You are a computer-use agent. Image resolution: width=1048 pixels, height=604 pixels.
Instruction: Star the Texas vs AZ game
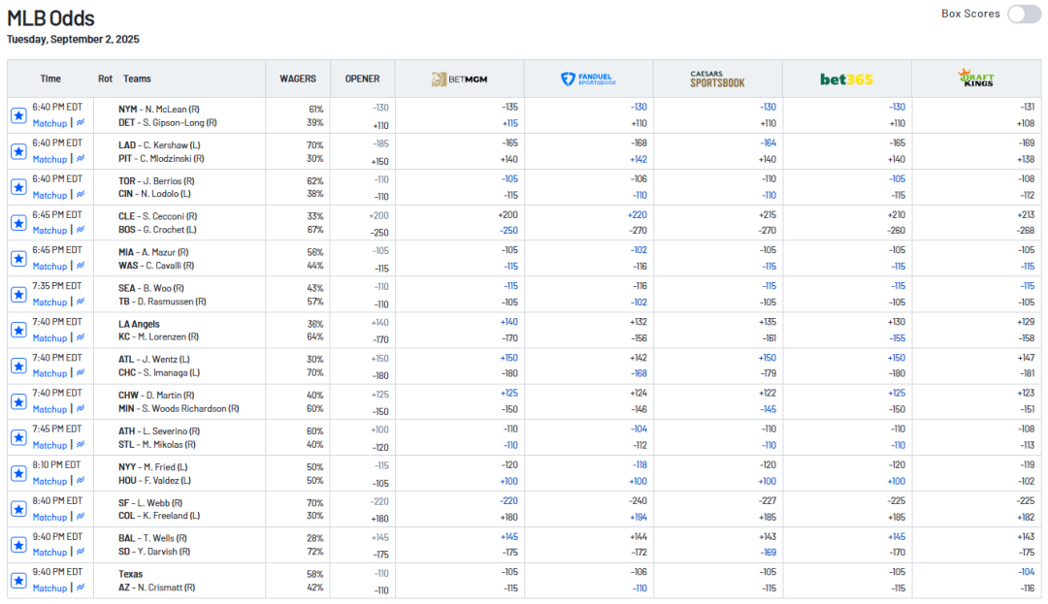pyautogui.click(x=18, y=581)
